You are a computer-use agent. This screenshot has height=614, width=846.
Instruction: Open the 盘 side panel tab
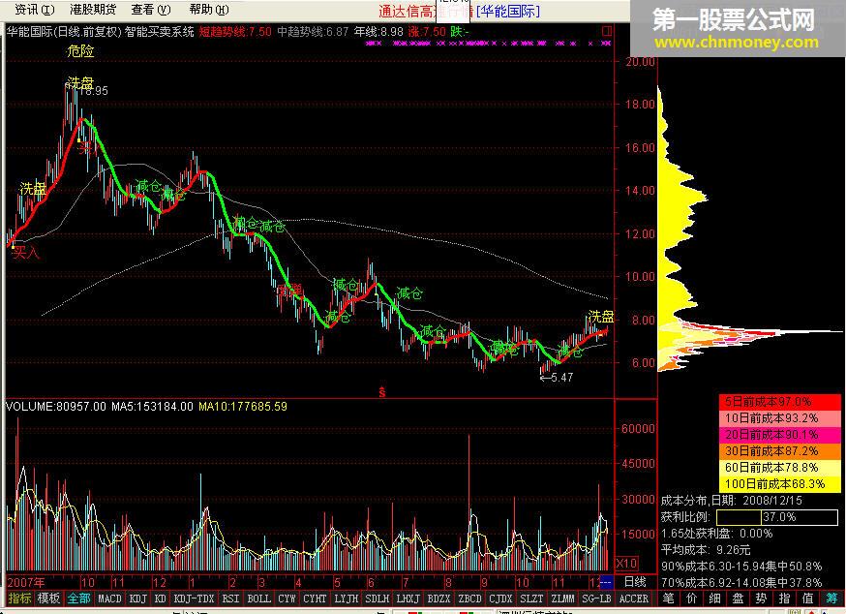[x=739, y=599]
